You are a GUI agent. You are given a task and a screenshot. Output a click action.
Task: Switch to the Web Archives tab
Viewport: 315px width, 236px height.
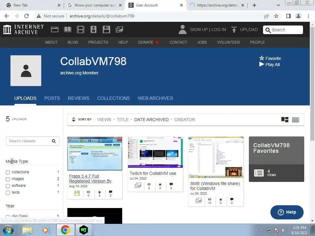pyautogui.click(x=155, y=98)
